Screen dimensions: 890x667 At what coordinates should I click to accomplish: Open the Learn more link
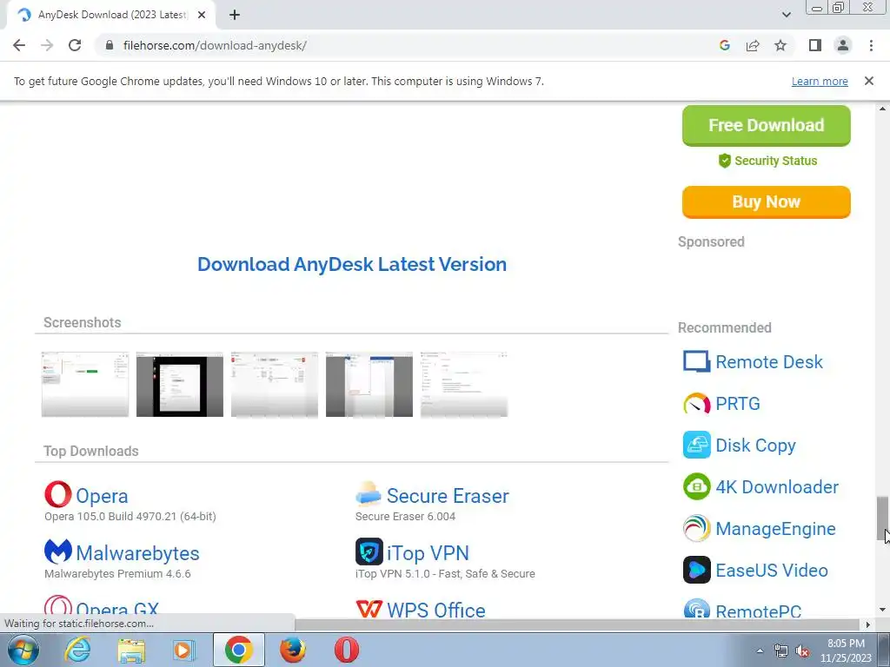820,81
